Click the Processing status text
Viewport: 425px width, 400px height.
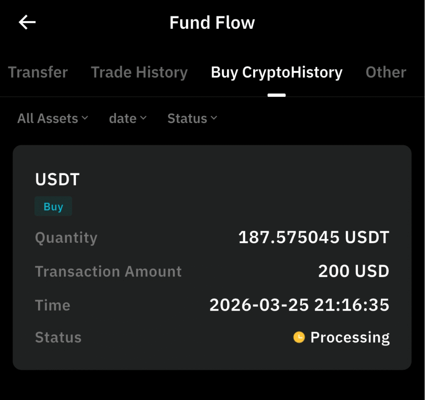(350, 337)
